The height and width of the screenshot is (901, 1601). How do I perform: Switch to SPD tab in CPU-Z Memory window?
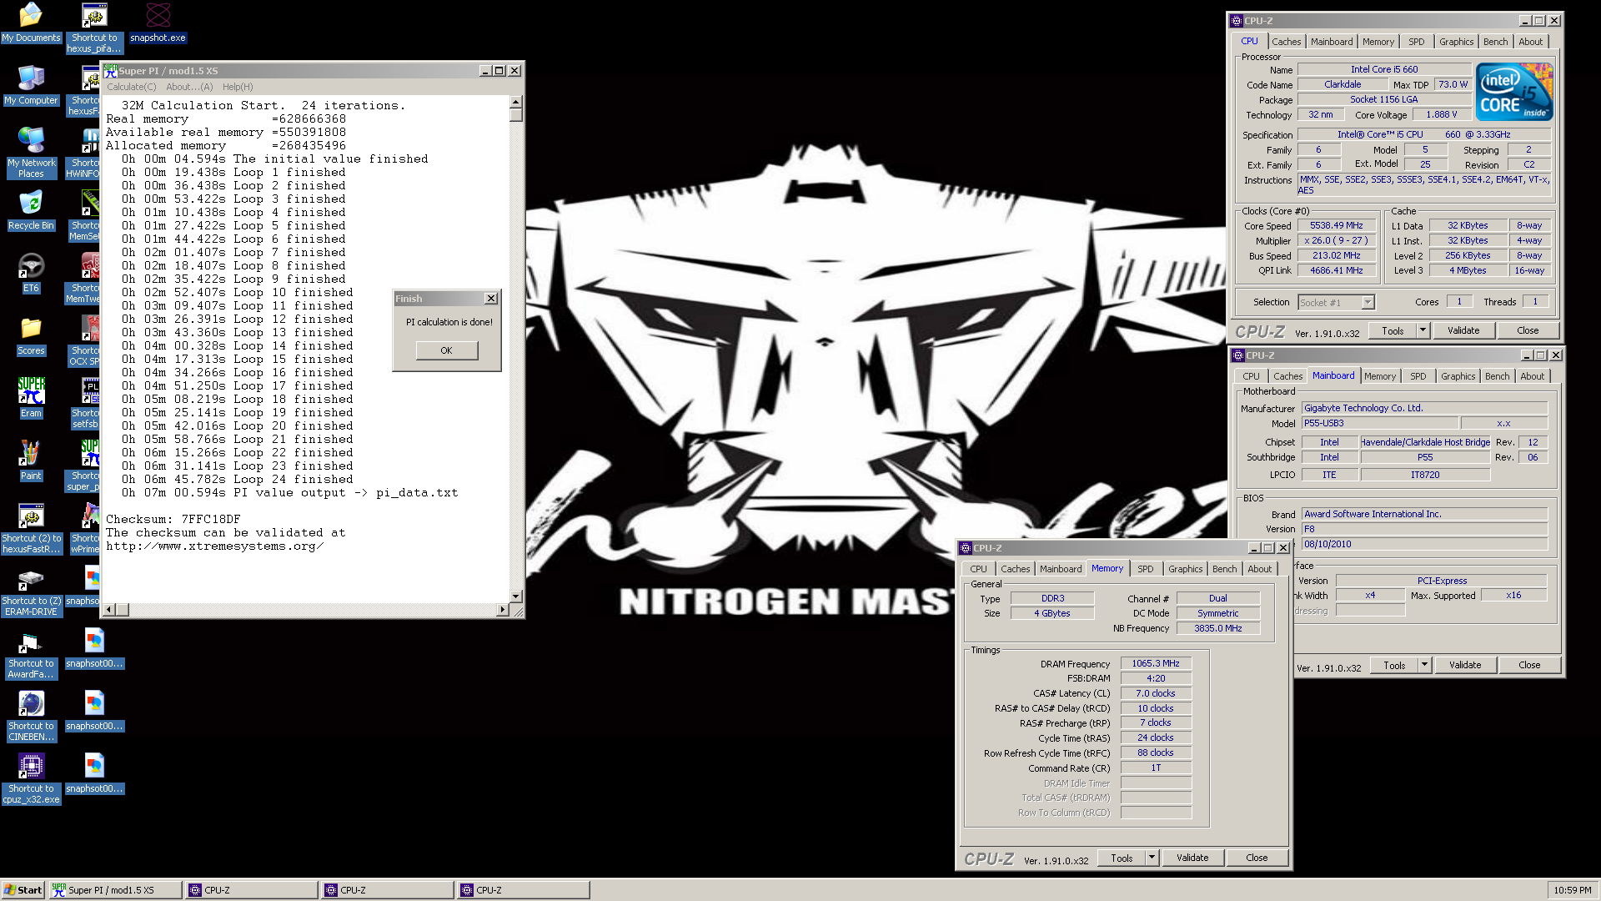pyautogui.click(x=1146, y=569)
